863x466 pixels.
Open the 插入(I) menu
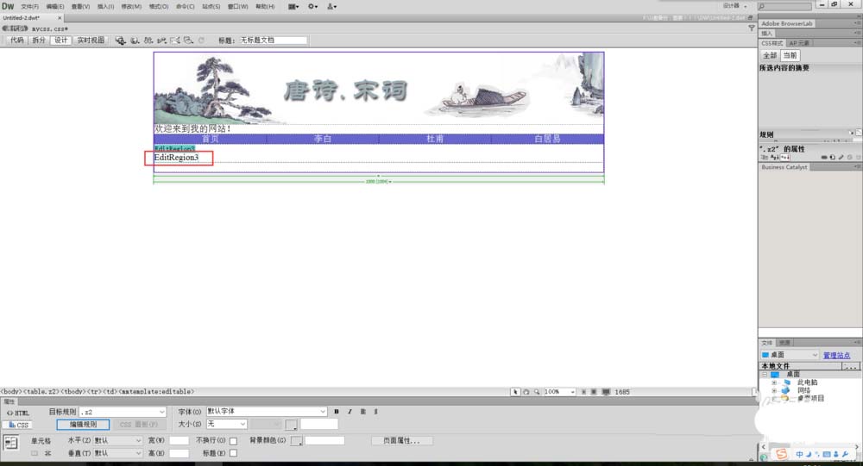click(x=105, y=6)
